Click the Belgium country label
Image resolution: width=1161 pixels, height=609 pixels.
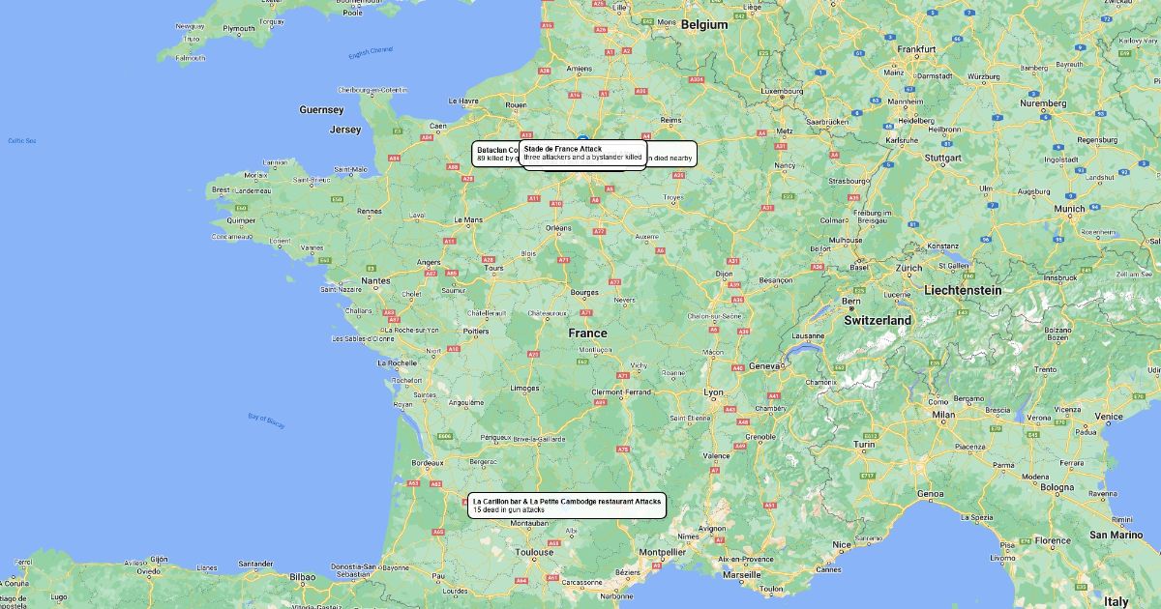[x=703, y=25]
